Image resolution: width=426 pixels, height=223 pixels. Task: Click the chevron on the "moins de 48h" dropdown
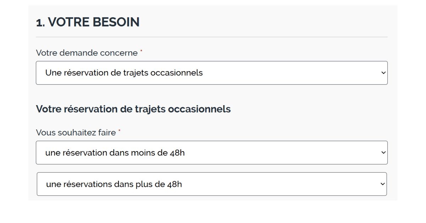383,153
